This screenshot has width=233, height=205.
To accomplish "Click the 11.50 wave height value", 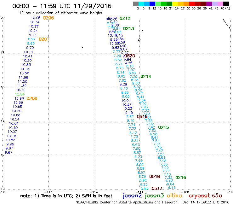I will coord(22,82).
